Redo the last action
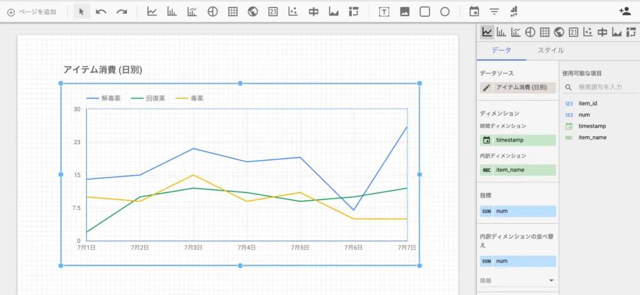 122,12
